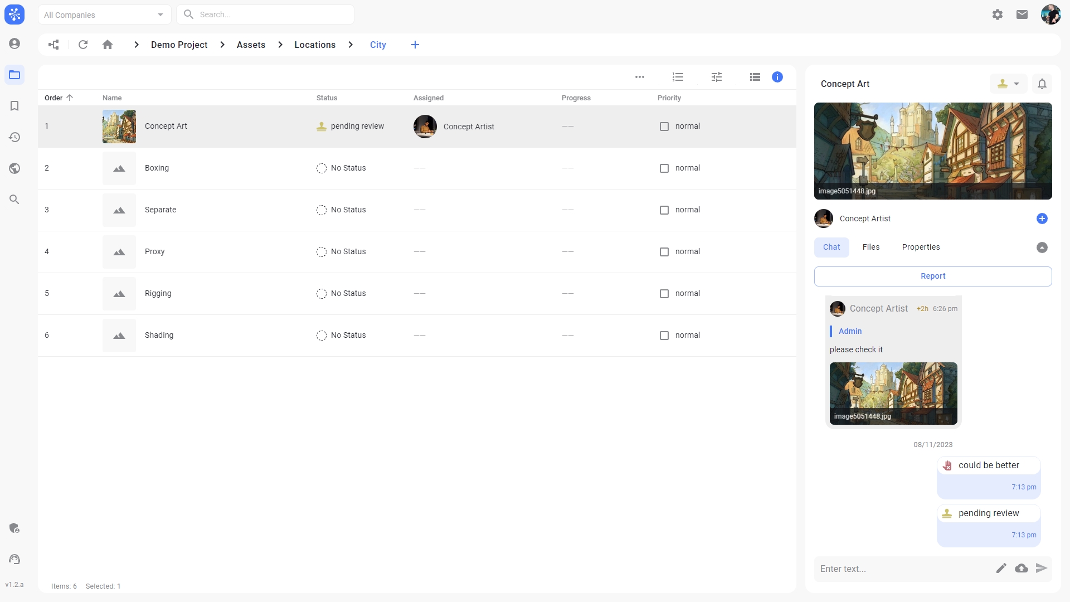Open the search sidebar icon
This screenshot has width=1070, height=602.
[x=14, y=200]
